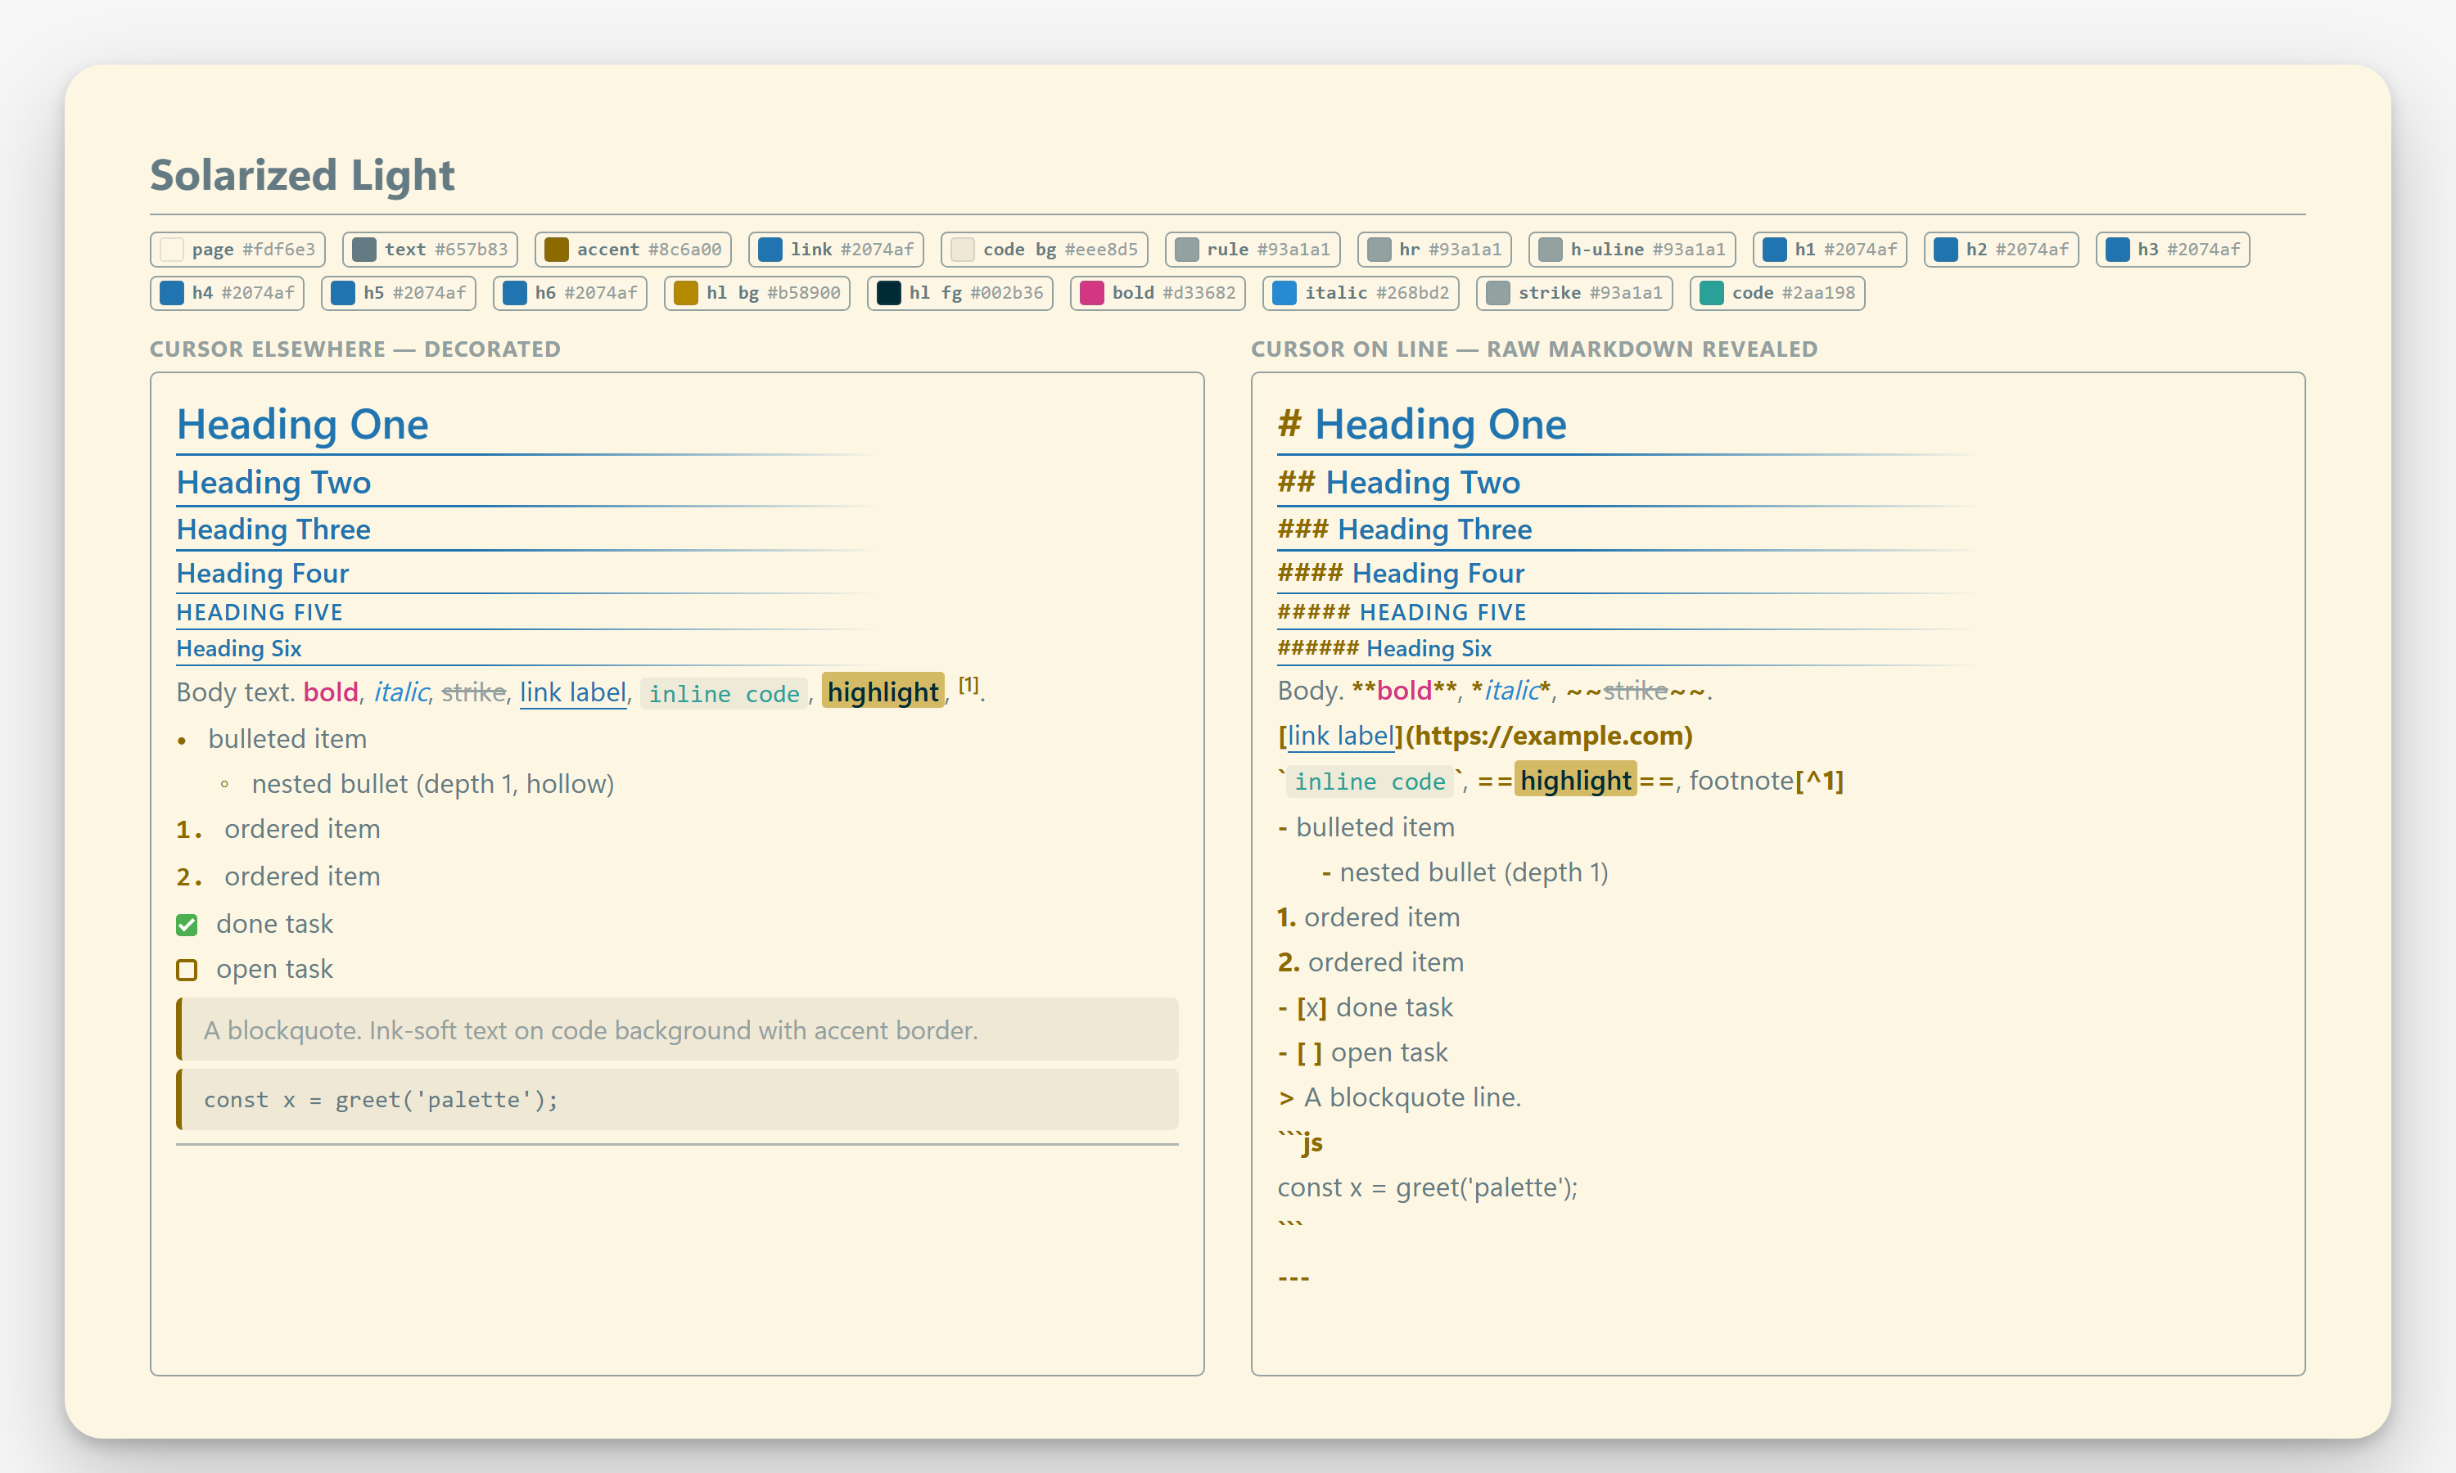Click the hl bg #b58900 swatch
Screen dimensions: 2456x1473
(757, 293)
